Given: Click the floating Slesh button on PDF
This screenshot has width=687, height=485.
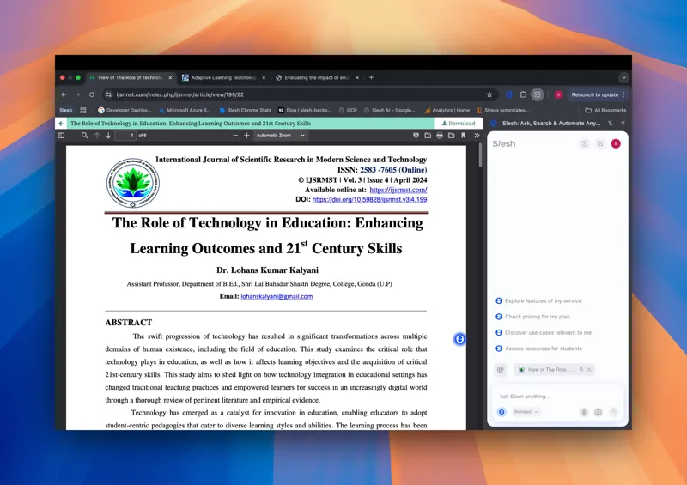Looking at the screenshot, I should [x=459, y=339].
